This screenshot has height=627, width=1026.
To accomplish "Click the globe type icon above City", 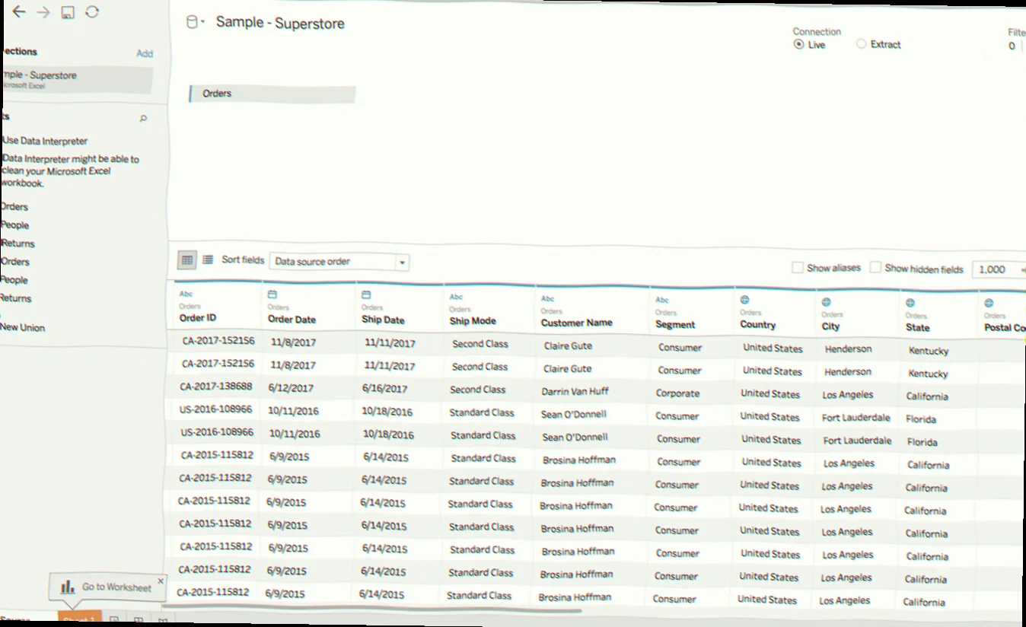I will click(x=826, y=302).
